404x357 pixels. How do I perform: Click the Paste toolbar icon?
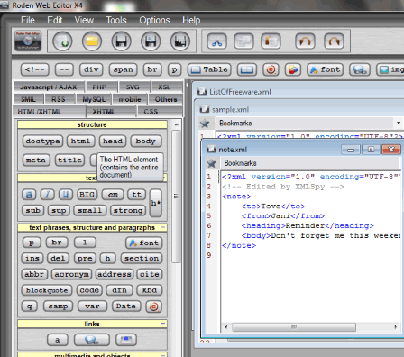click(x=271, y=41)
